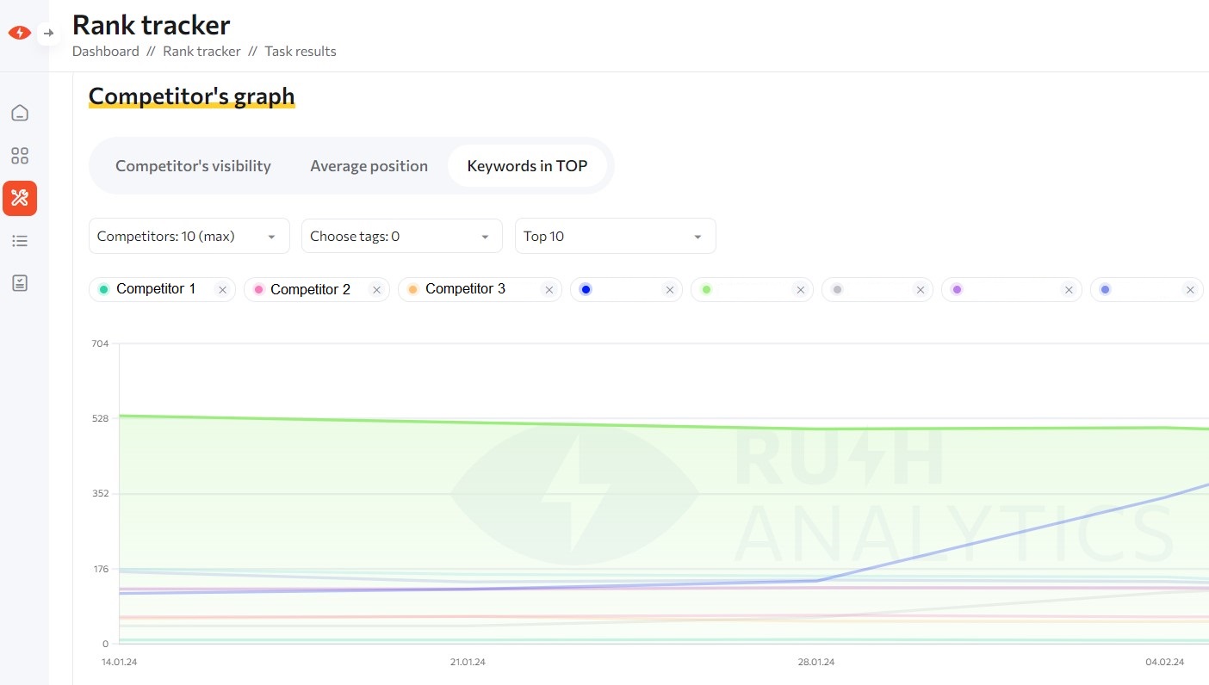The height and width of the screenshot is (685, 1209).
Task: Click the 14.01.24 date label
Action: coord(119,662)
